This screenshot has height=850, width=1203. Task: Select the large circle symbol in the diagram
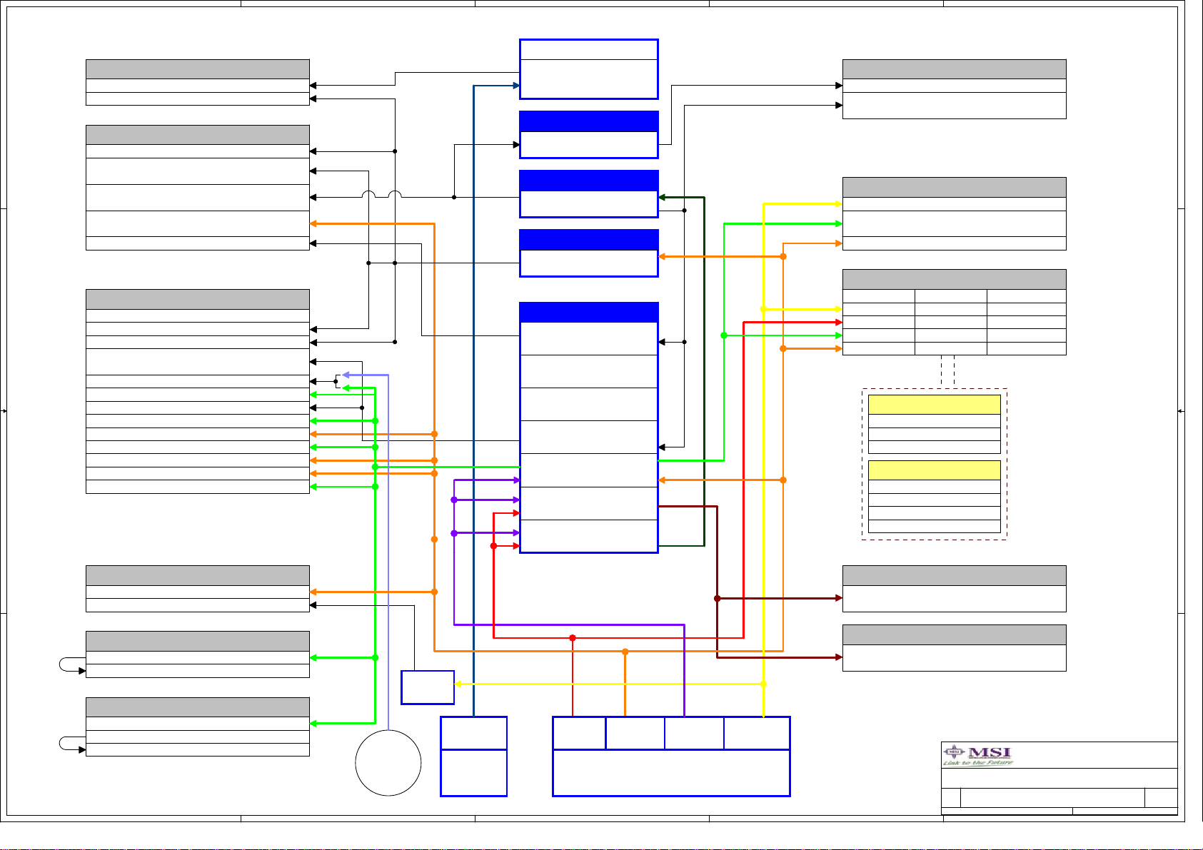[388, 763]
